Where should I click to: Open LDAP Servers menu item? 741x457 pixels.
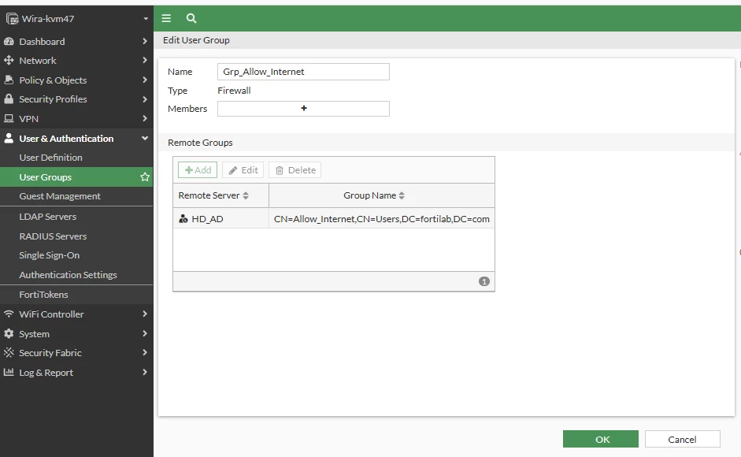76,216
